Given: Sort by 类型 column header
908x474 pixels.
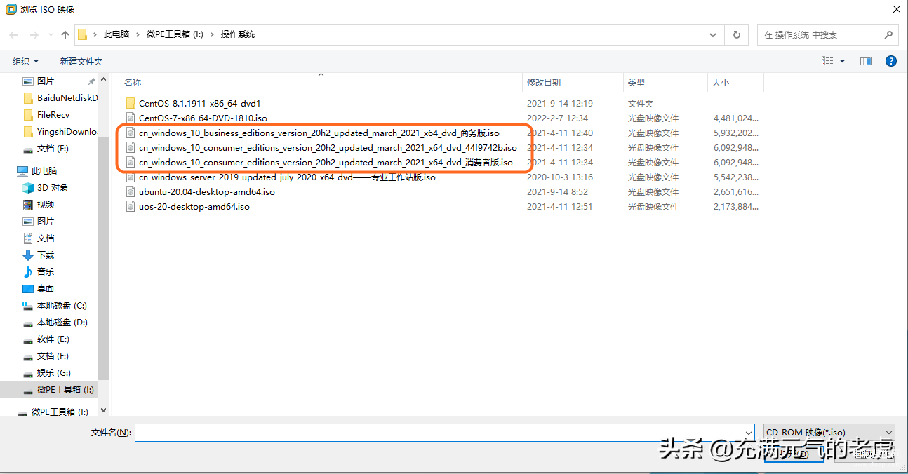Looking at the screenshot, I should tap(636, 83).
